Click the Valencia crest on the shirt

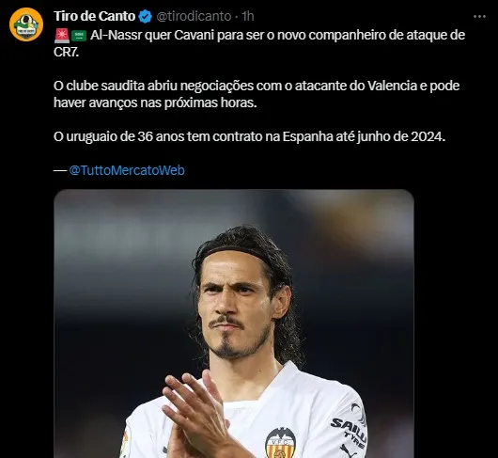280,442
